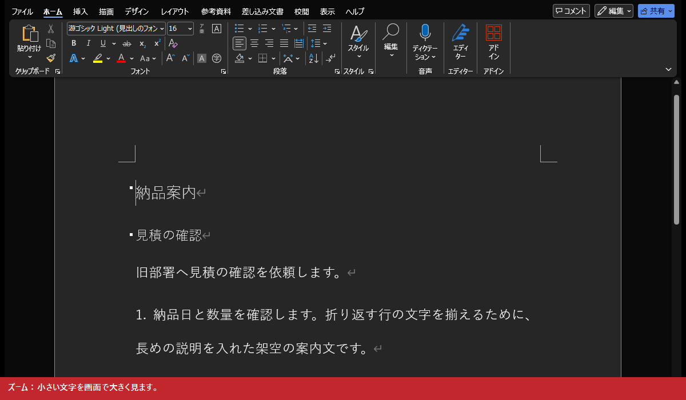The width and height of the screenshot is (686, 400).
Task: Click the Copy icon in clipboard group
Action: 51,43
